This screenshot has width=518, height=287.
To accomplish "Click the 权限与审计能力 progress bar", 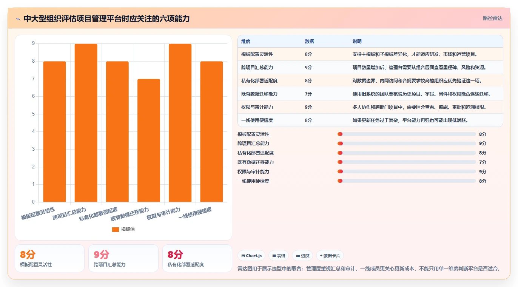I will point(407,171).
